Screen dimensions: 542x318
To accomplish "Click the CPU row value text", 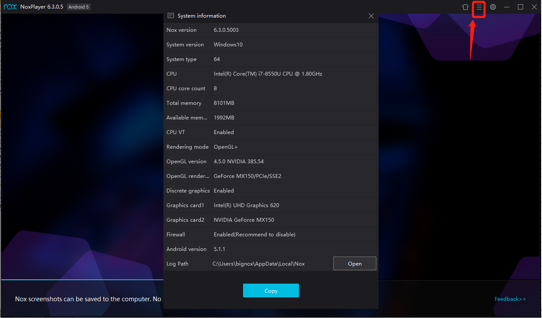I will tap(268, 74).
